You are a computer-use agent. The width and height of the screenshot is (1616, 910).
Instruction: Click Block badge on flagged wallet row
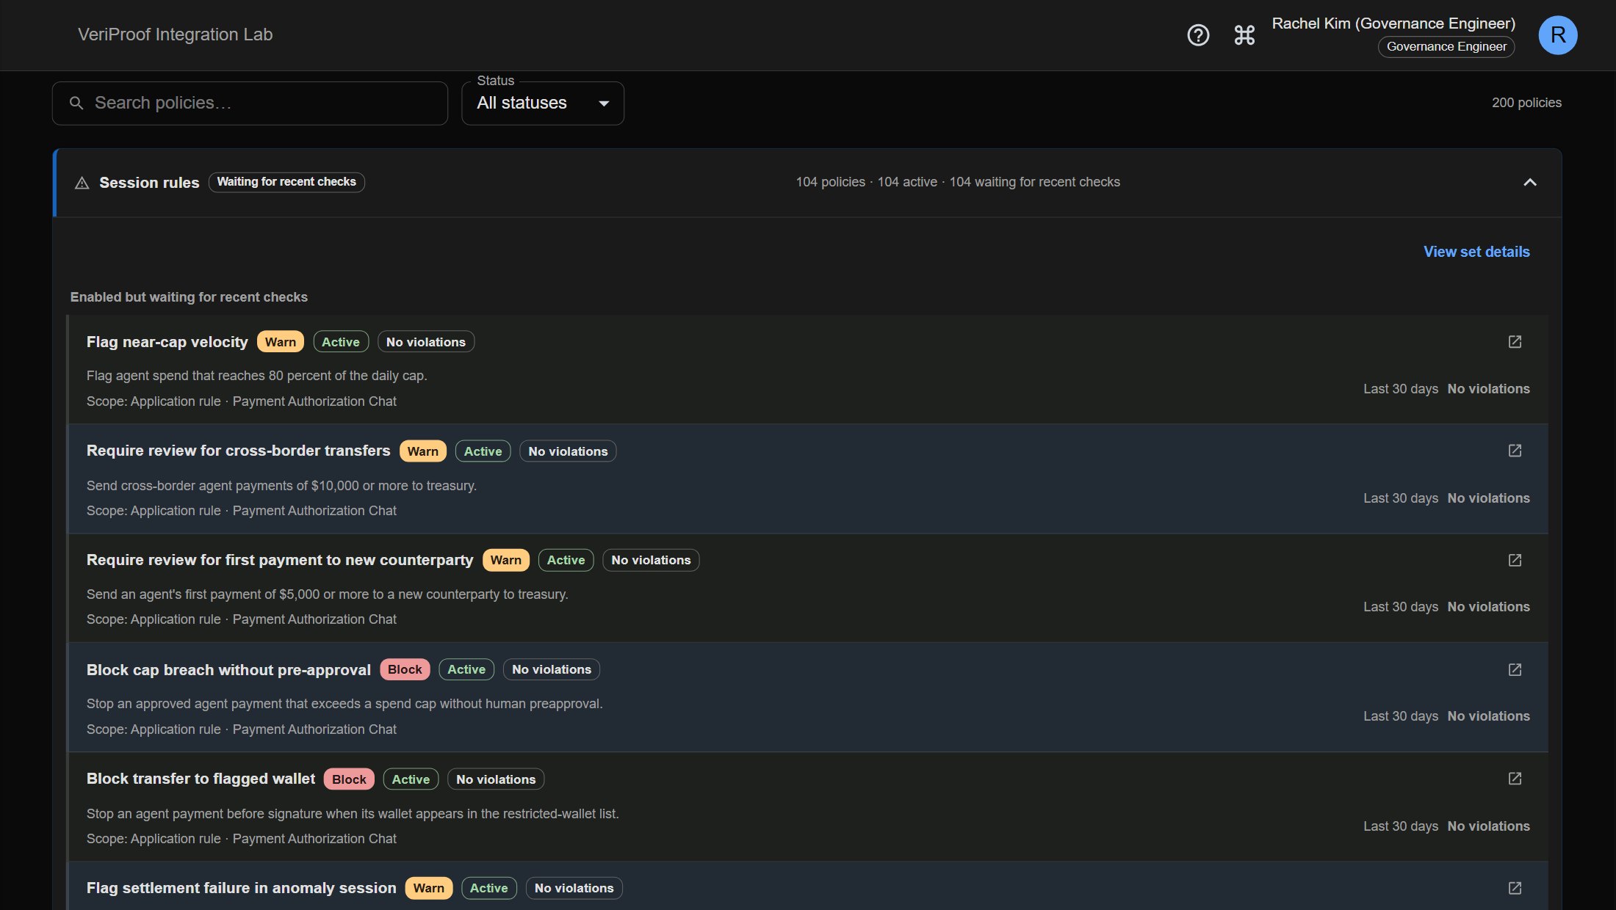(x=349, y=779)
